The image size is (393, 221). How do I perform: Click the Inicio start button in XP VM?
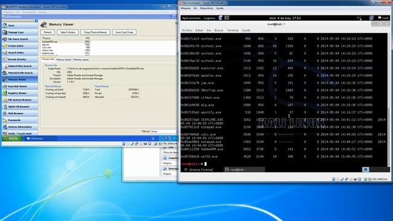12,138
